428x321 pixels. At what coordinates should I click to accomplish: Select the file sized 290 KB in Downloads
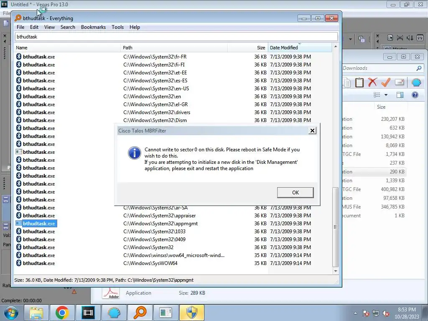(374, 172)
